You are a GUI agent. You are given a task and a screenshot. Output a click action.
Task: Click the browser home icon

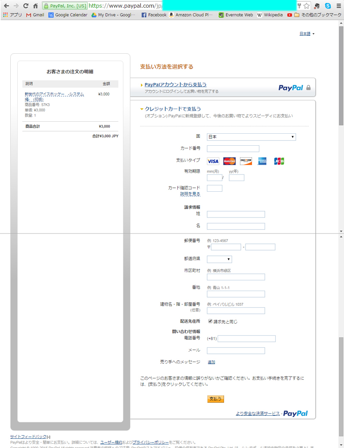tap(35, 6)
